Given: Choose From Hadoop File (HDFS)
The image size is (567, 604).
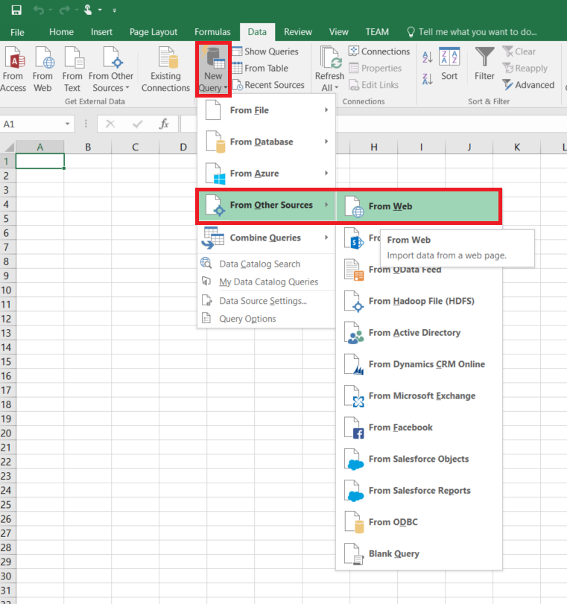Looking at the screenshot, I should (421, 301).
